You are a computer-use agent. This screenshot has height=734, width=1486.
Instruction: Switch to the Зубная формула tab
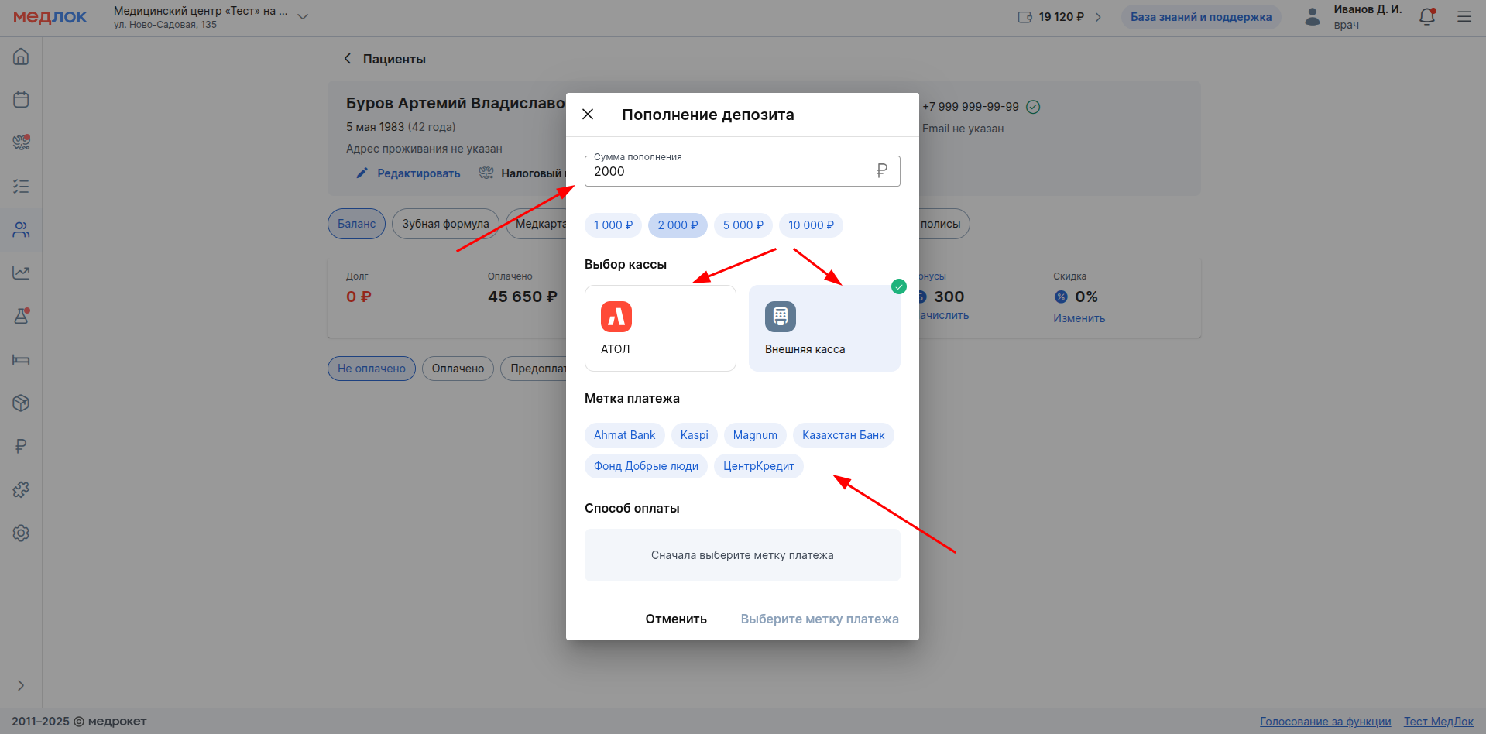(x=445, y=224)
